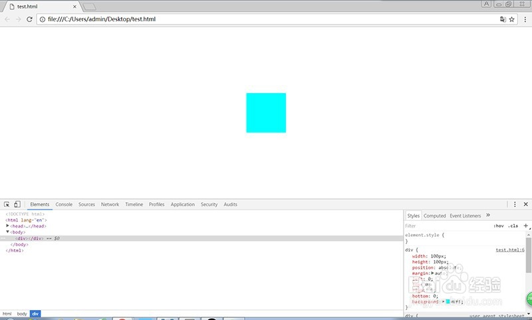This screenshot has width=532, height=320.
Task: Click the div breadcrumb
Action: [35, 314]
